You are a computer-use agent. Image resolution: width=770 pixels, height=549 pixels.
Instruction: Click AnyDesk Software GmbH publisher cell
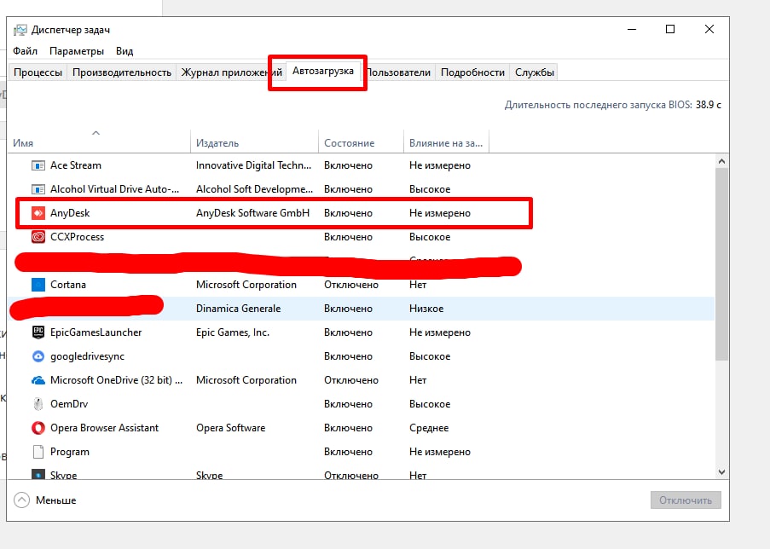pos(253,213)
